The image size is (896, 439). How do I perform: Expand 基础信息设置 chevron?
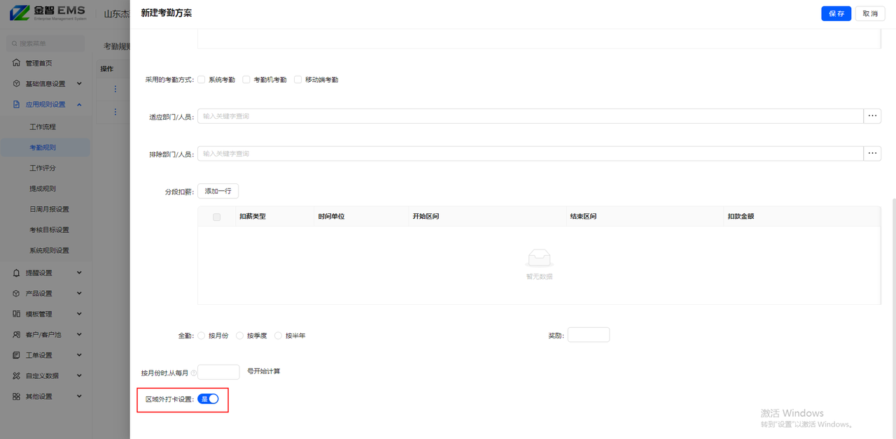coord(79,84)
